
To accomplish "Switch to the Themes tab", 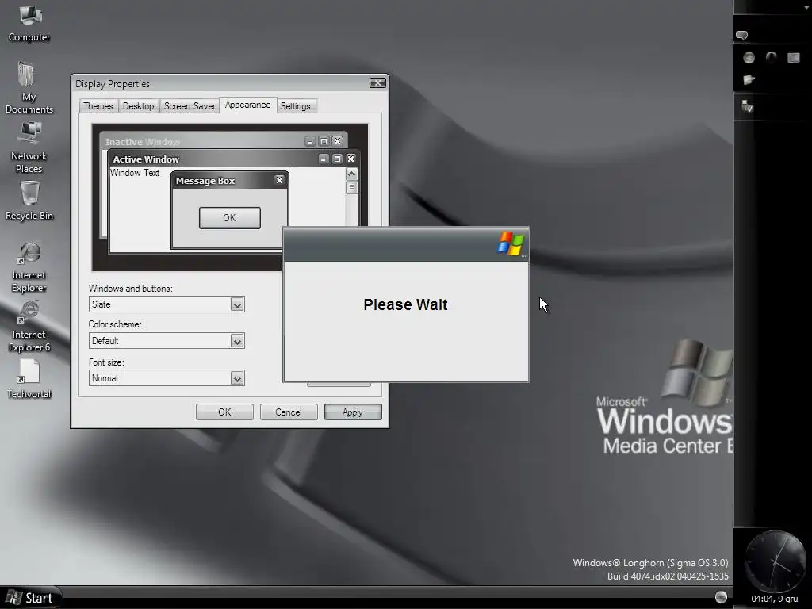I will (98, 106).
